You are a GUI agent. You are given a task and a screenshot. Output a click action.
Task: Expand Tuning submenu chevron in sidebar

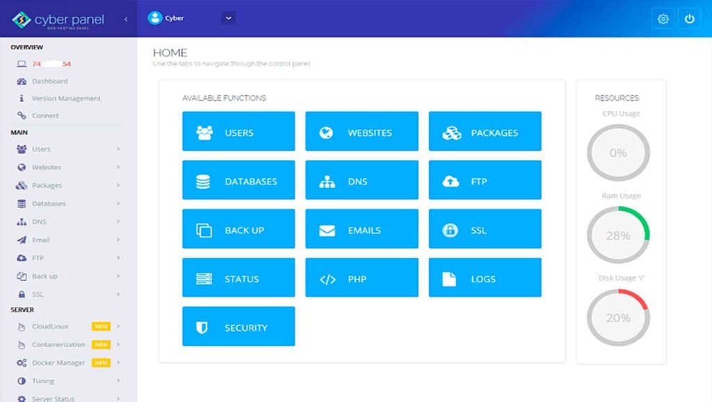[118, 380]
